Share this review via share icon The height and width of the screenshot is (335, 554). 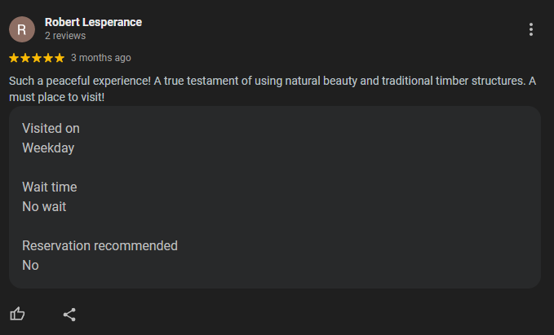click(69, 315)
